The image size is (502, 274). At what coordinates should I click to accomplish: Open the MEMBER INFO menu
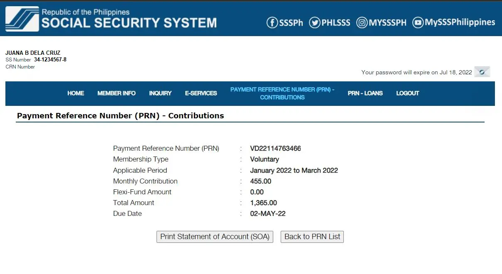pyautogui.click(x=116, y=93)
